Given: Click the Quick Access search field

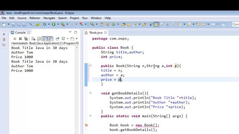Looking at the screenshot, I should coord(236,24).
